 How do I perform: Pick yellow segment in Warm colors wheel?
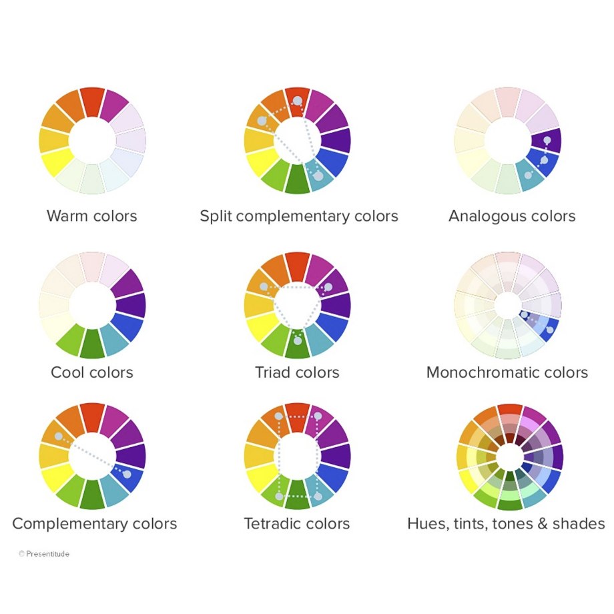(57, 162)
